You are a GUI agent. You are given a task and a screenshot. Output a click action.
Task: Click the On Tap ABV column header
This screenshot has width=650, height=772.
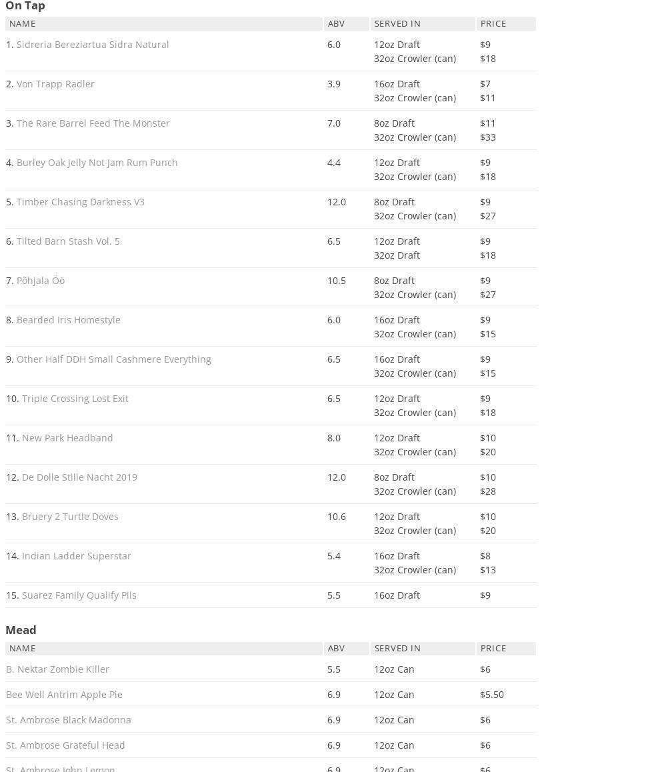337,24
